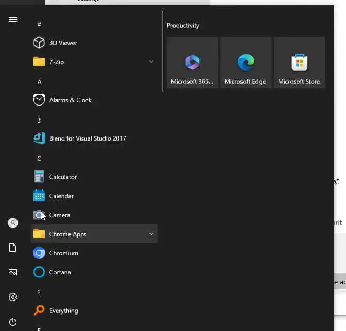Open the Settings gear icon
346x331 pixels.
point(13,297)
